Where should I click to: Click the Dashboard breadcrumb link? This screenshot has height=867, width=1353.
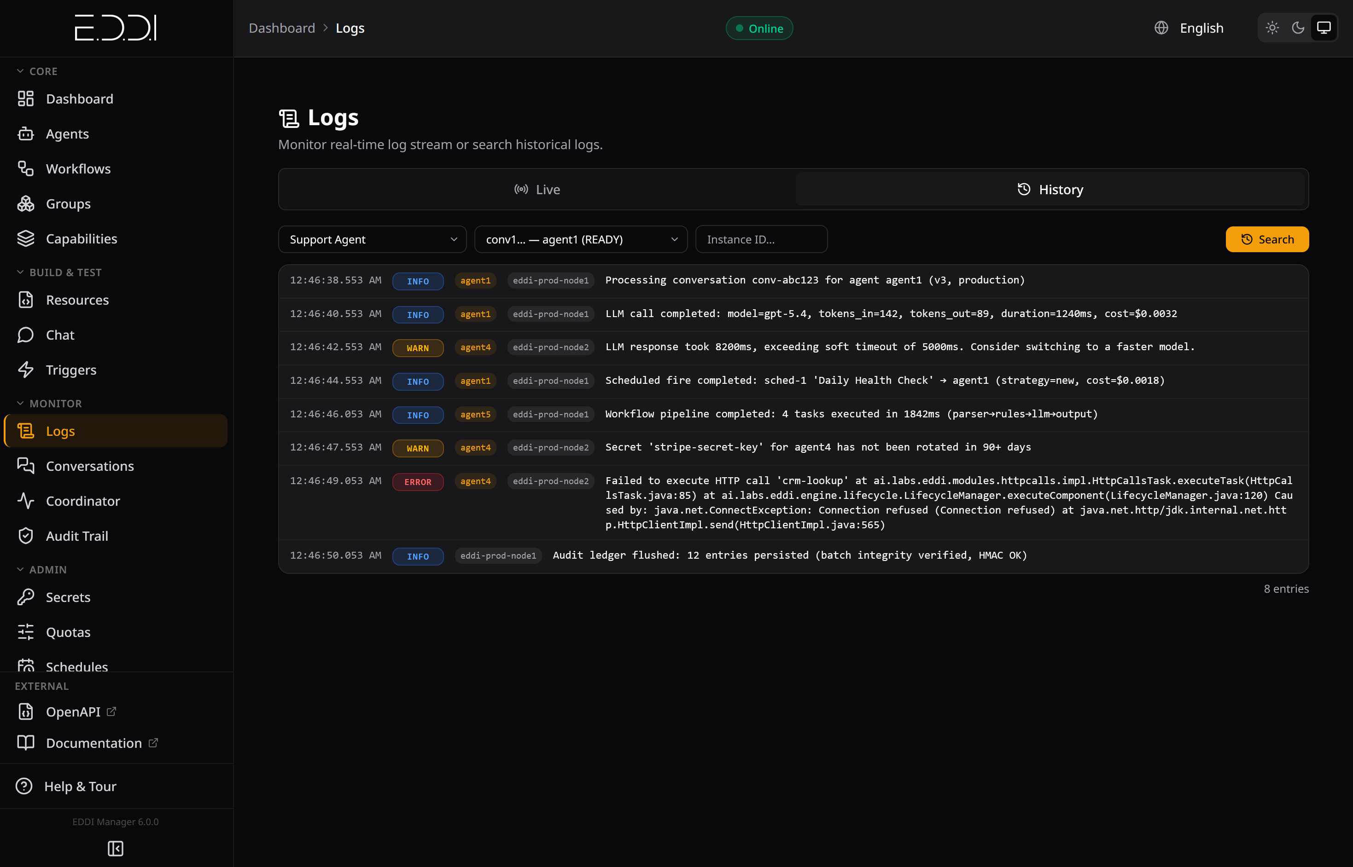pos(282,28)
